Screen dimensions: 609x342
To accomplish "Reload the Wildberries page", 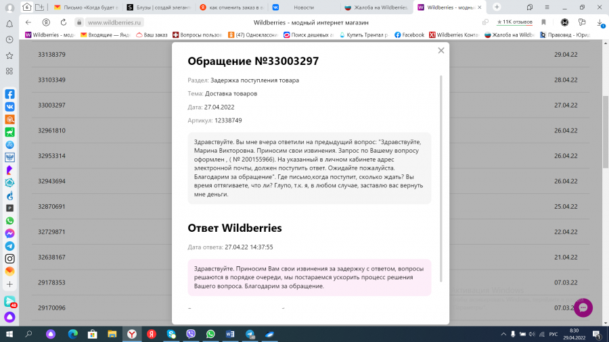I will click(x=64, y=22).
